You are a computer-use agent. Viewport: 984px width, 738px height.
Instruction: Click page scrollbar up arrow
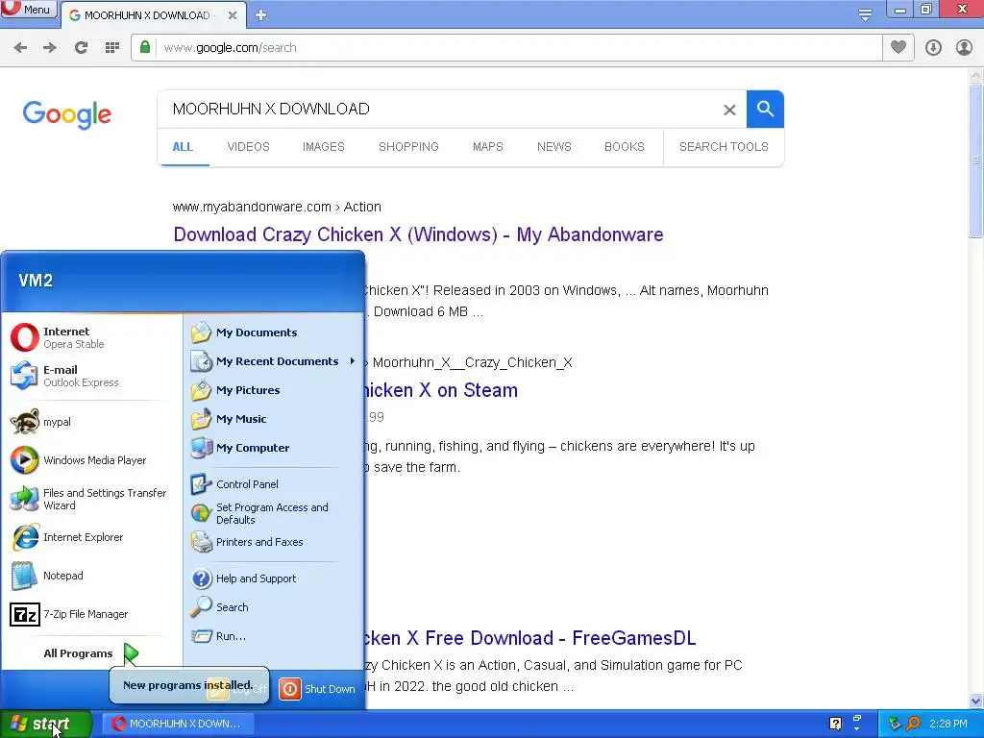click(x=976, y=76)
